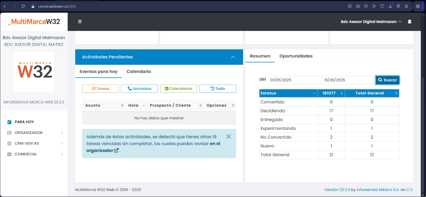Viewport: 426px width, 197px height.
Task: Click the grid icon beside ORGANIZADOR
Action: pos(9,133)
